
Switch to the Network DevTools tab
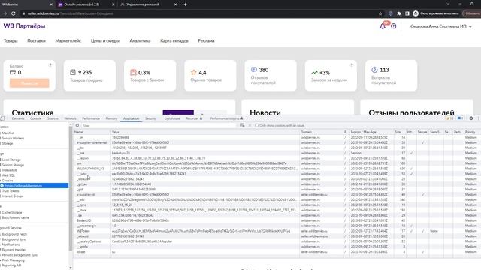coord(70,118)
